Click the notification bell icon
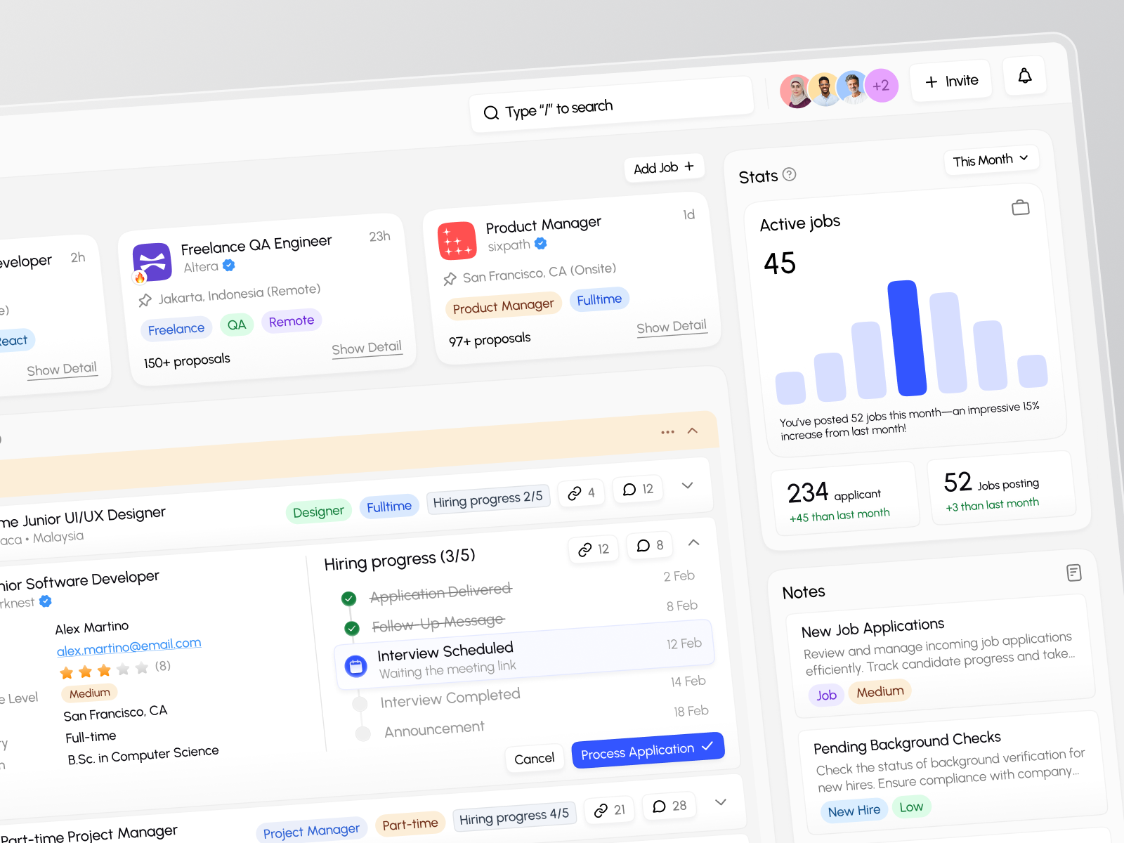 click(1025, 76)
